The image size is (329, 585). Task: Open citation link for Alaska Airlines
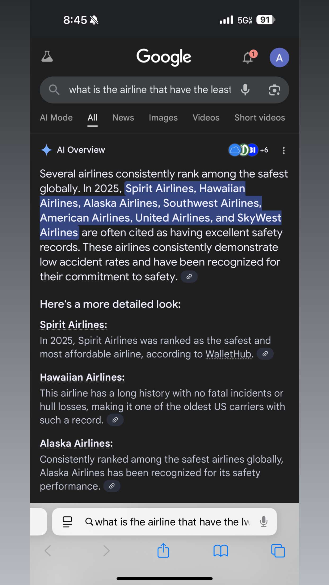(112, 486)
